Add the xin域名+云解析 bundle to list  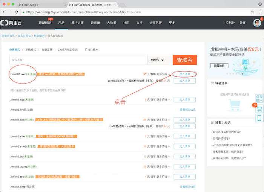184,126
